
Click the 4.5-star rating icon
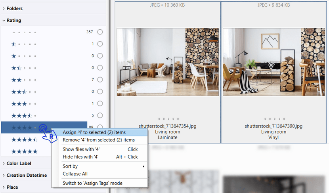click(24, 139)
